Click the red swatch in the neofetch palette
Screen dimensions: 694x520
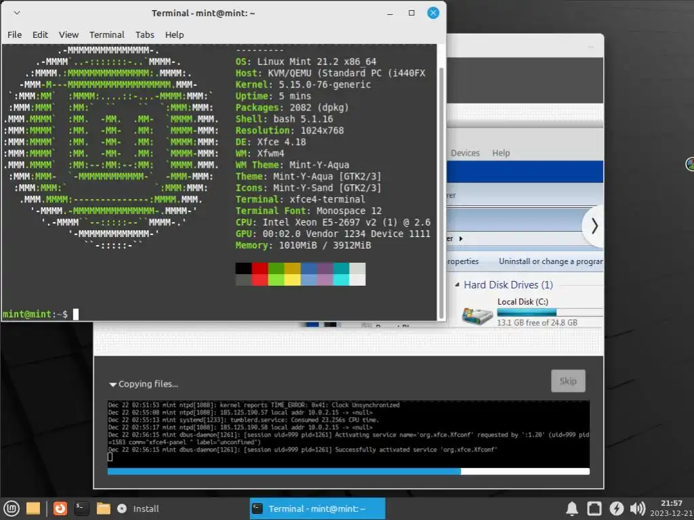point(260,274)
